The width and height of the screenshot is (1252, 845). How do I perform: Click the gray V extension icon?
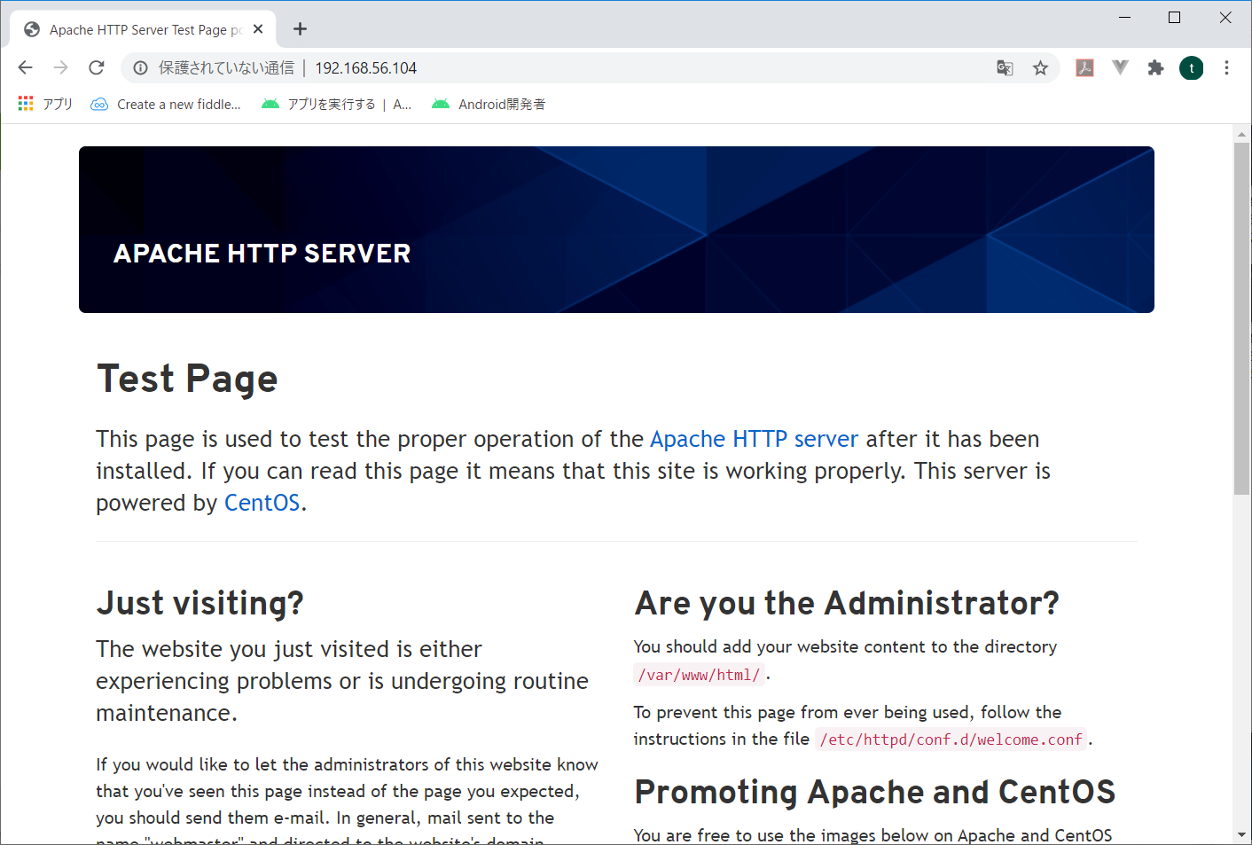point(1120,67)
